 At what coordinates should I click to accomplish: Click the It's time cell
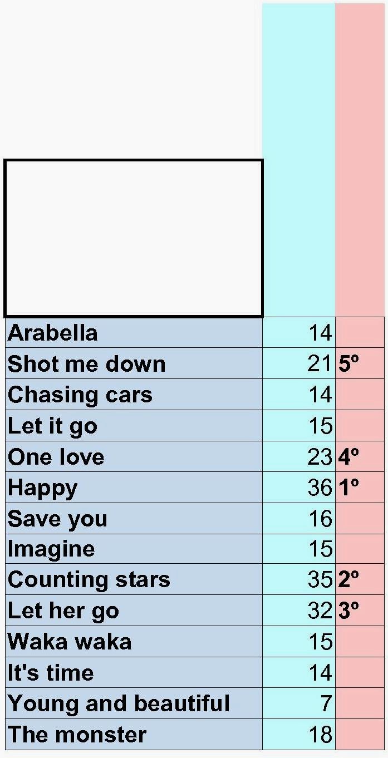click(x=134, y=672)
